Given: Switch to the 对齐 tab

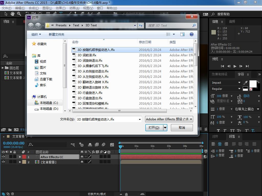Looking at the screenshot, I should coord(215,137).
